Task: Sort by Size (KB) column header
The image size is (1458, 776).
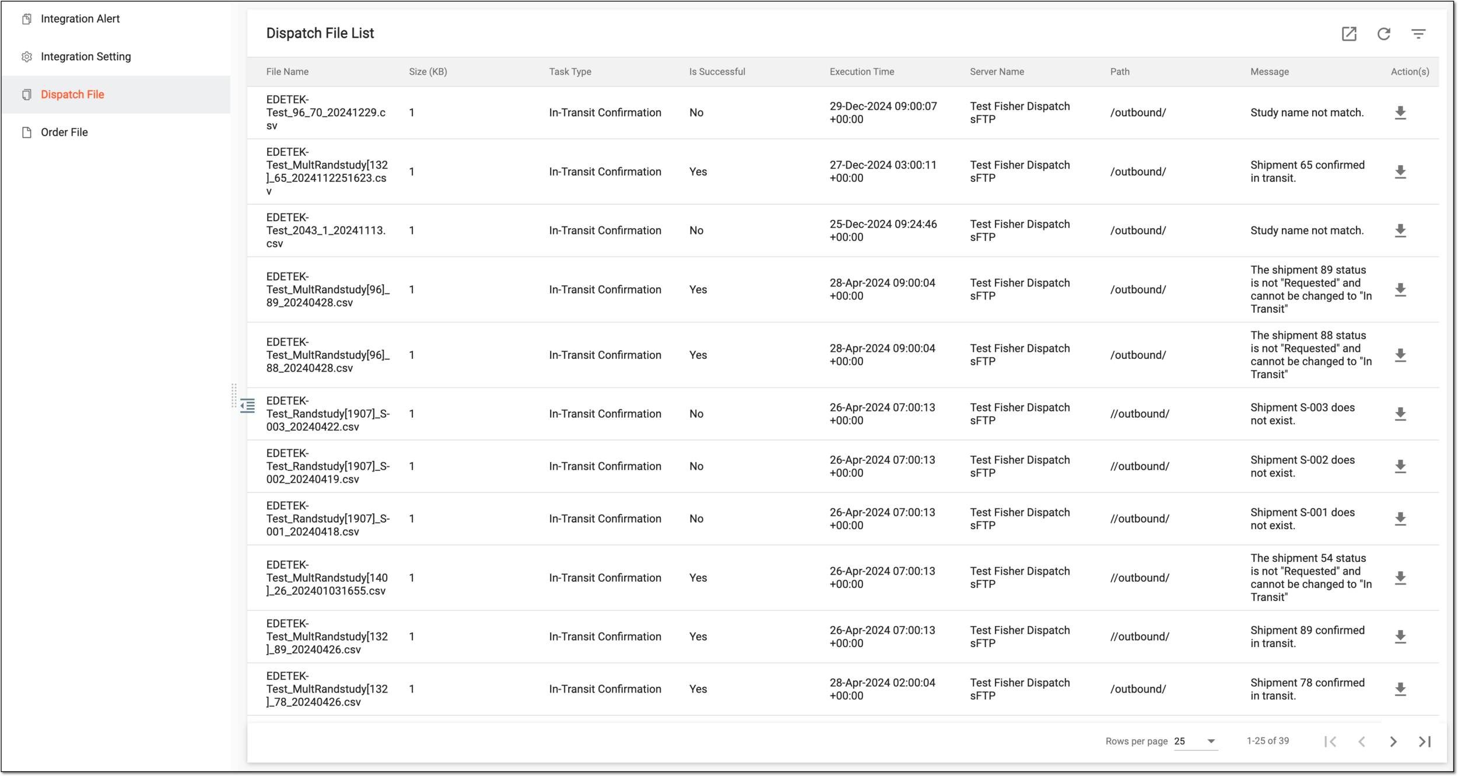Action: pyautogui.click(x=428, y=72)
